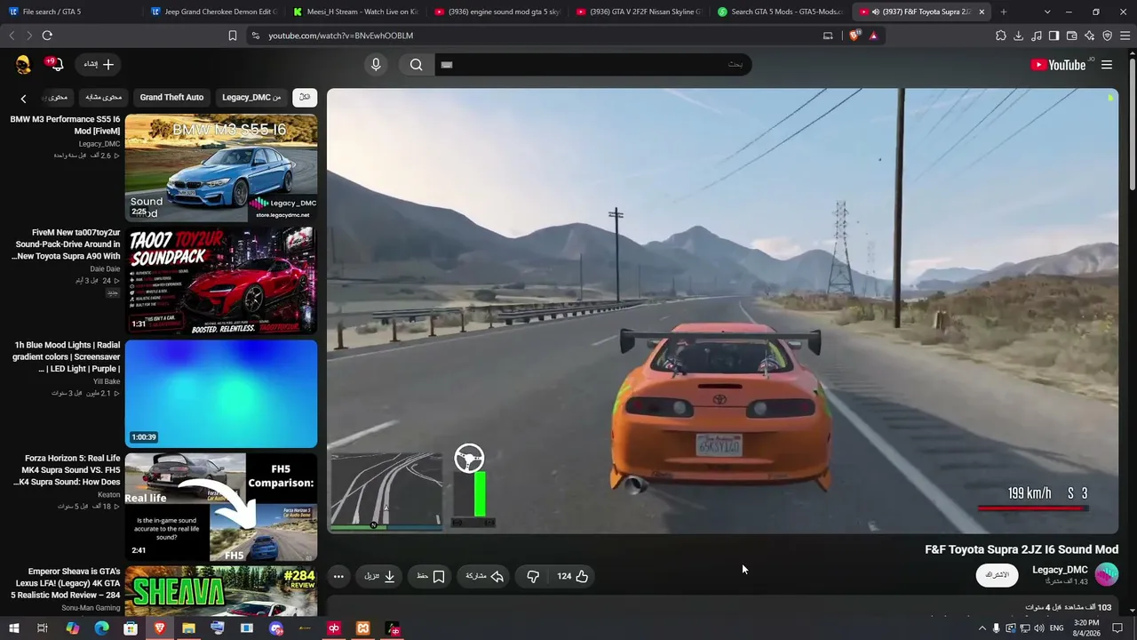Switch to the 'Search GTA 5 Mods' tab
Viewport: 1137px width, 640px height.
pyautogui.click(x=781, y=12)
